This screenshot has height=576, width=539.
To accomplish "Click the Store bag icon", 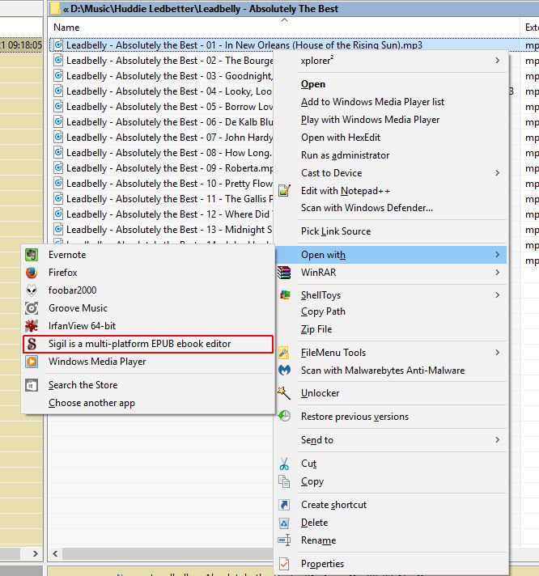I will point(32,385).
